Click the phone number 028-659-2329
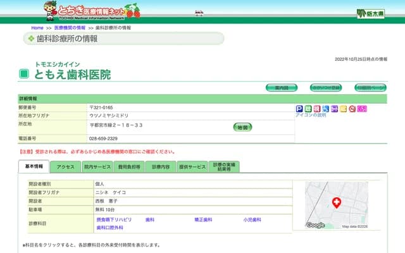This screenshot has height=253, width=405. pyautogui.click(x=103, y=139)
